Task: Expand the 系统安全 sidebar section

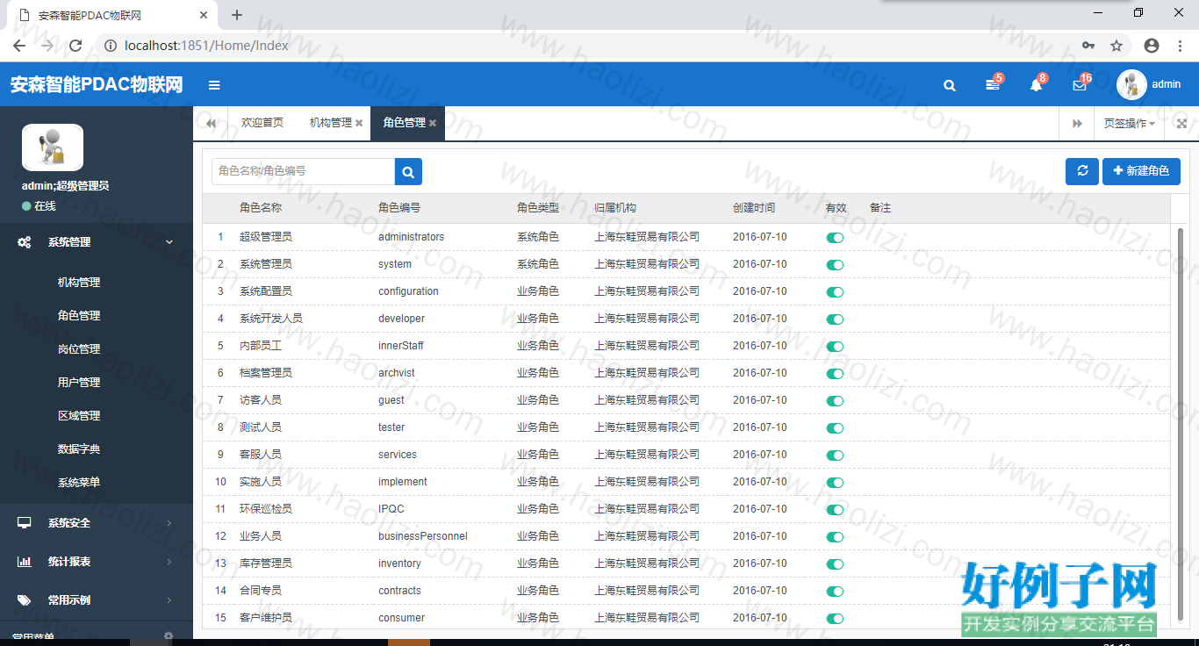Action: [97, 523]
